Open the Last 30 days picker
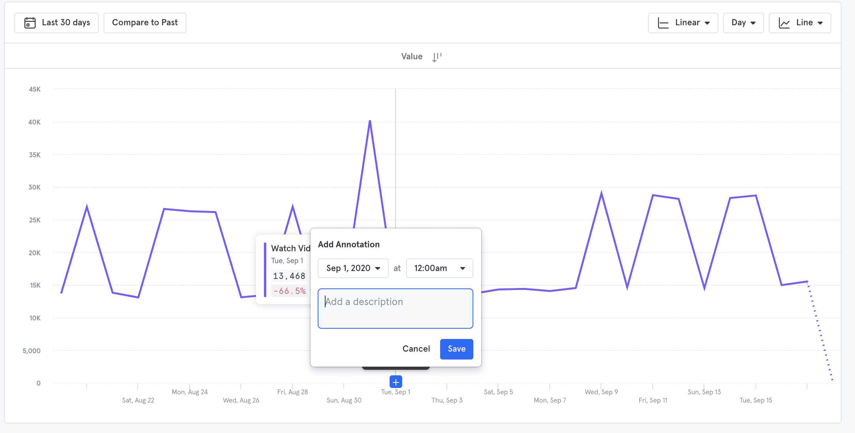The image size is (855, 433). tap(56, 23)
